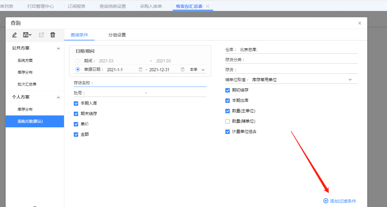
Task: Open calendar picker for start date 2021-1-1
Action: point(140,70)
